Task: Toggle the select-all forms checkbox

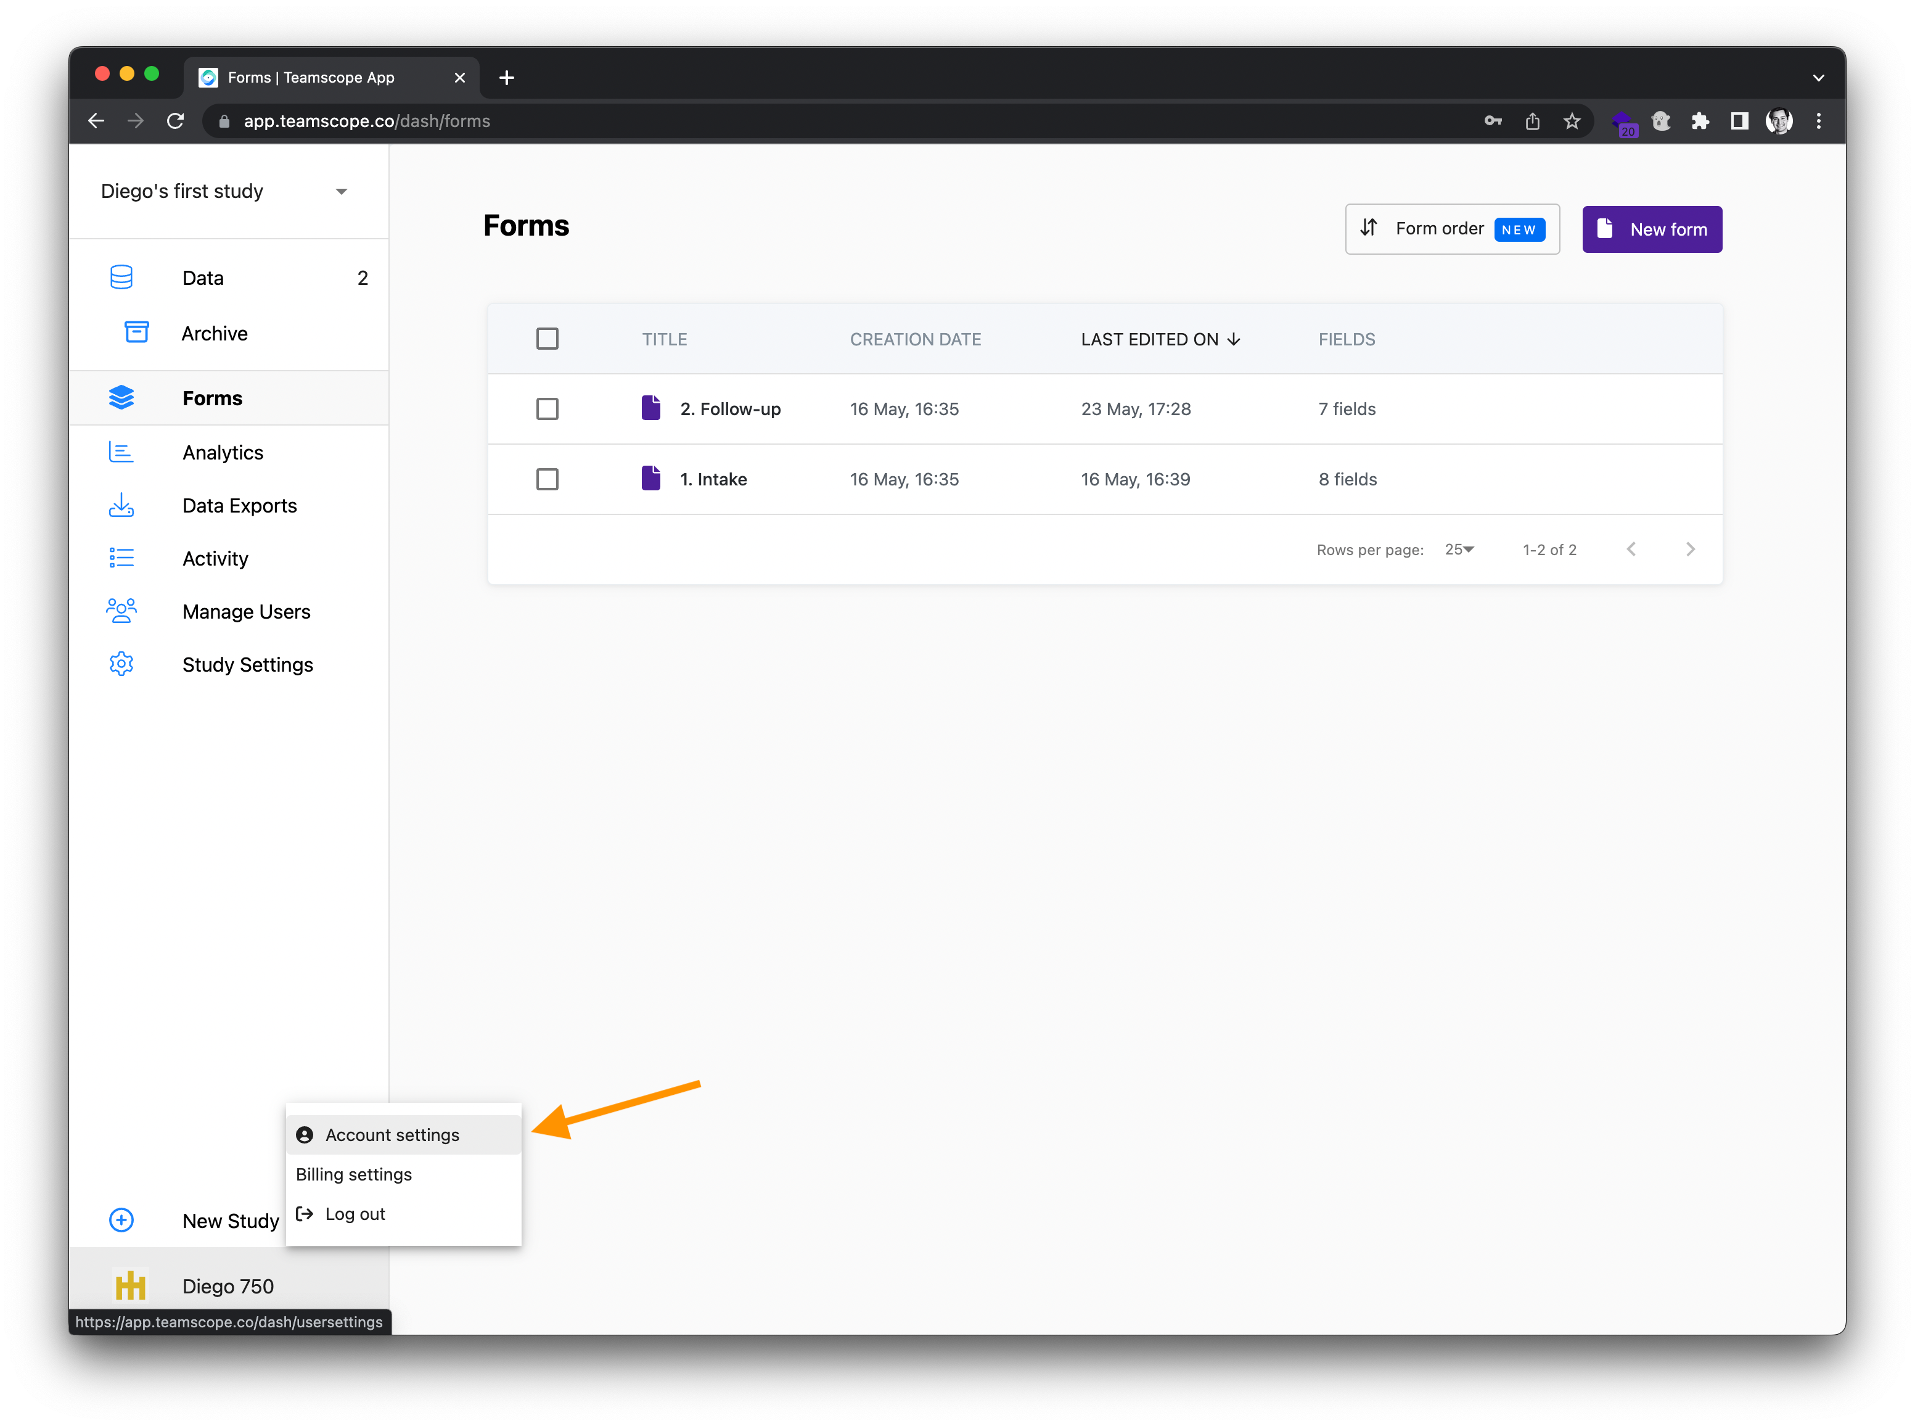Action: pyautogui.click(x=547, y=339)
